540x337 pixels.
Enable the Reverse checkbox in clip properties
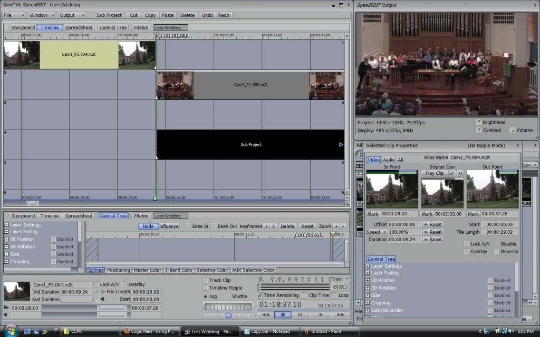[x=496, y=251]
